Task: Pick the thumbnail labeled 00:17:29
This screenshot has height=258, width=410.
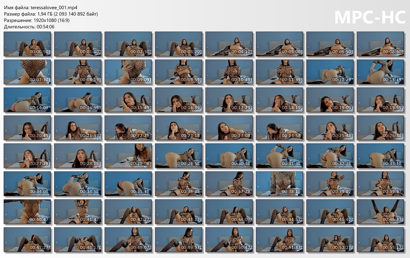Action: [x=229, y=100]
